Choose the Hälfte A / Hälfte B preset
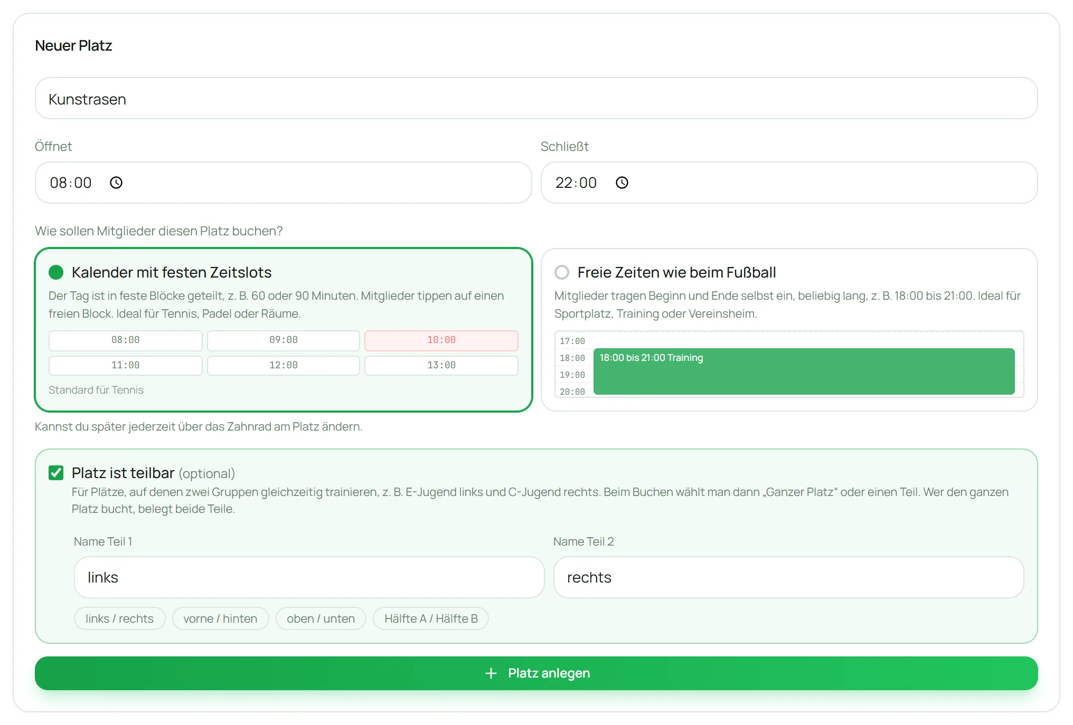 pos(431,618)
